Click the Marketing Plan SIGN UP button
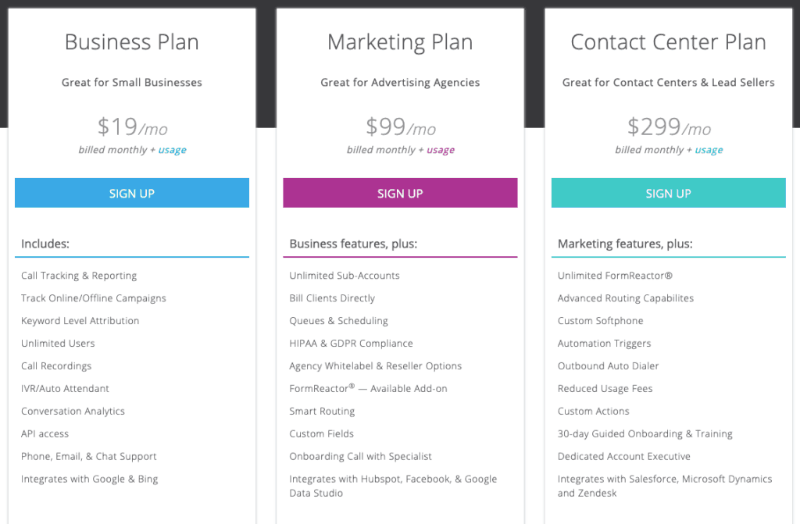The width and height of the screenshot is (800, 524). pos(400,193)
